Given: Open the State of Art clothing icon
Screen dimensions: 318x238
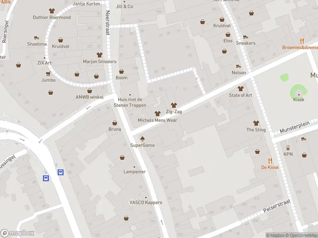Looking at the screenshot, I should [x=240, y=88].
